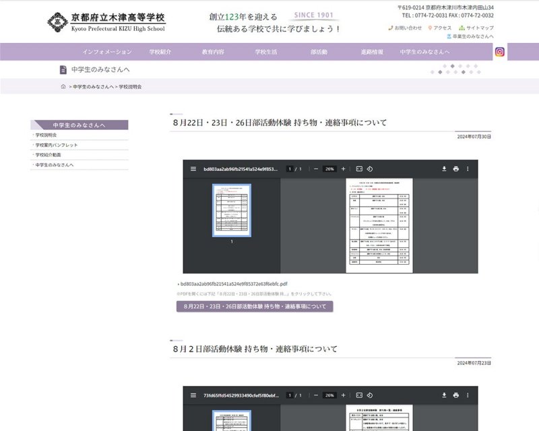
Task: Click the お問い合わせ contact link
Action: 406,28
